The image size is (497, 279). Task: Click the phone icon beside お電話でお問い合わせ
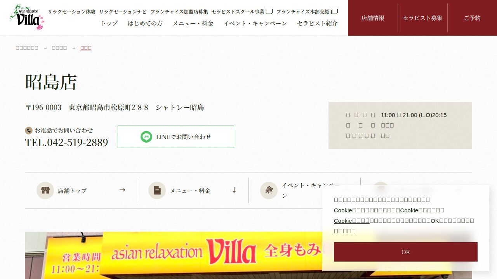28,131
